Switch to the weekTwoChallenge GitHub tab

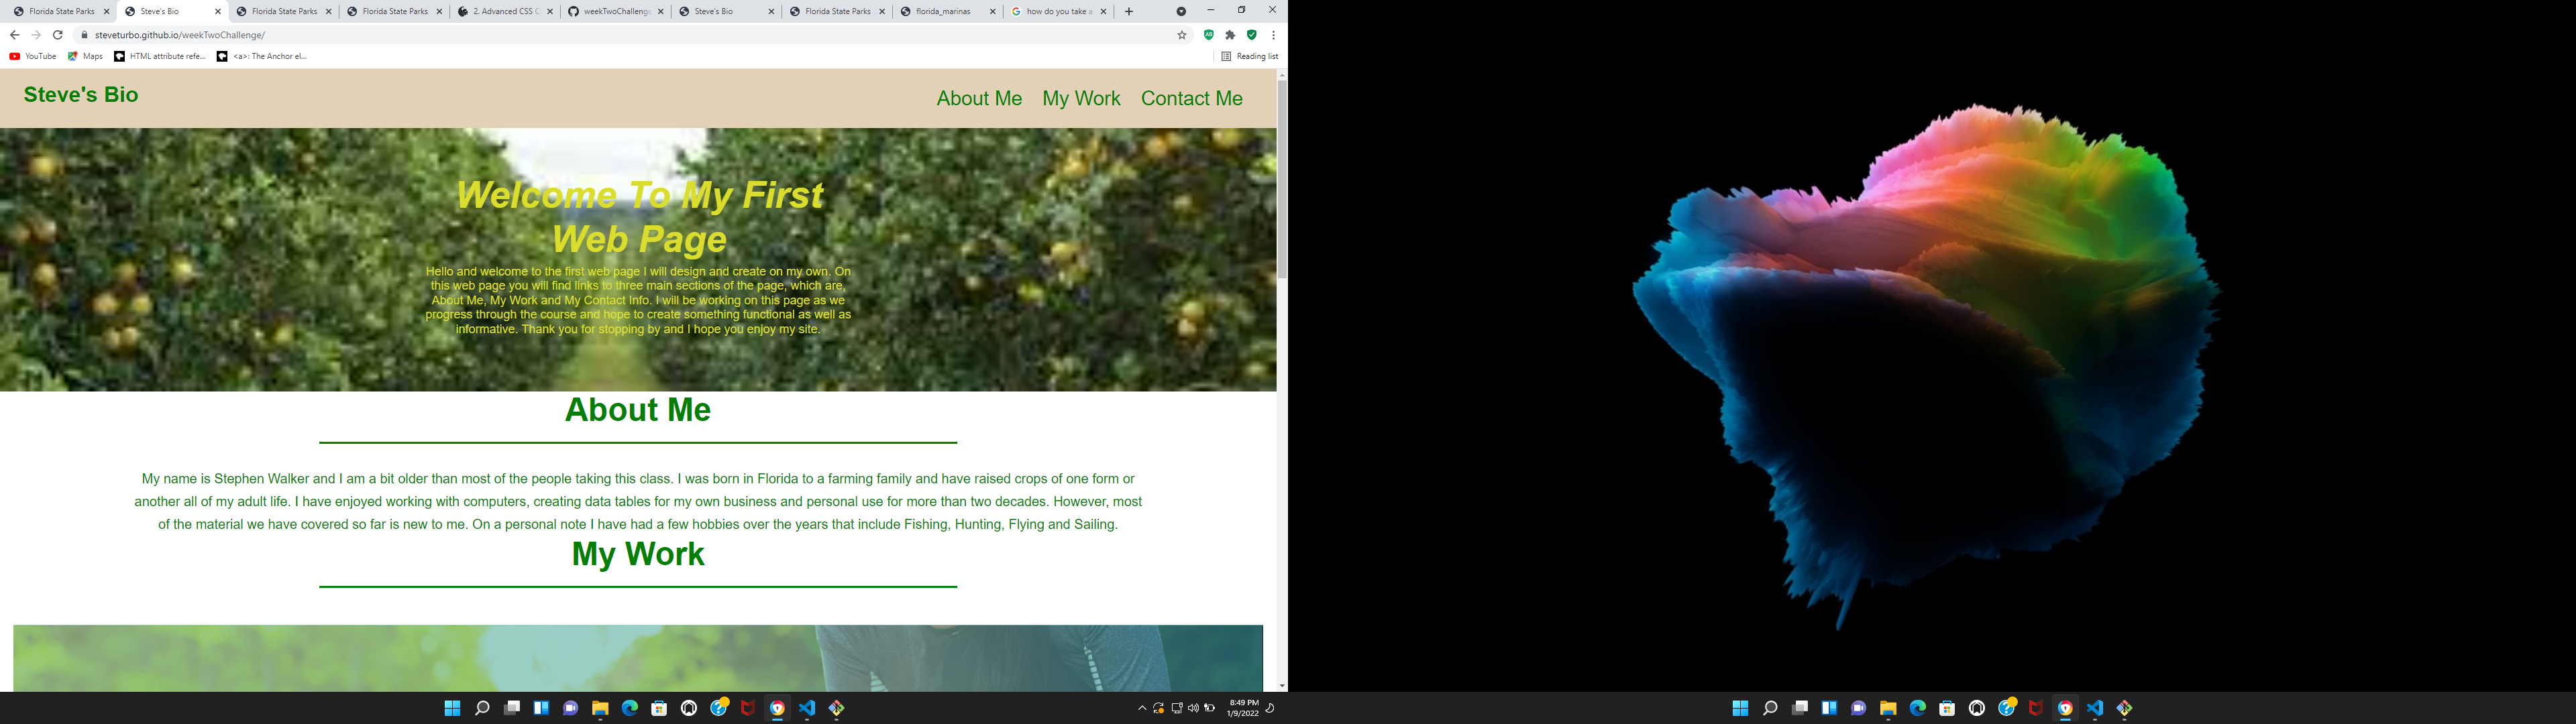click(616, 12)
